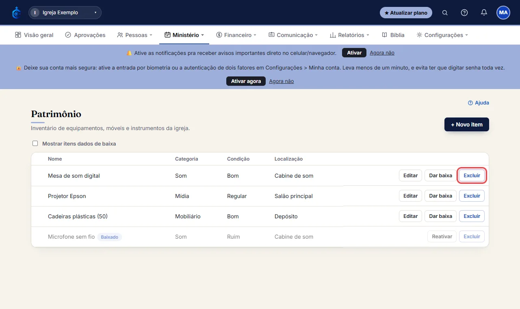Expand the Igreja Exemplo church selector
This screenshot has width=520, height=309.
(65, 13)
